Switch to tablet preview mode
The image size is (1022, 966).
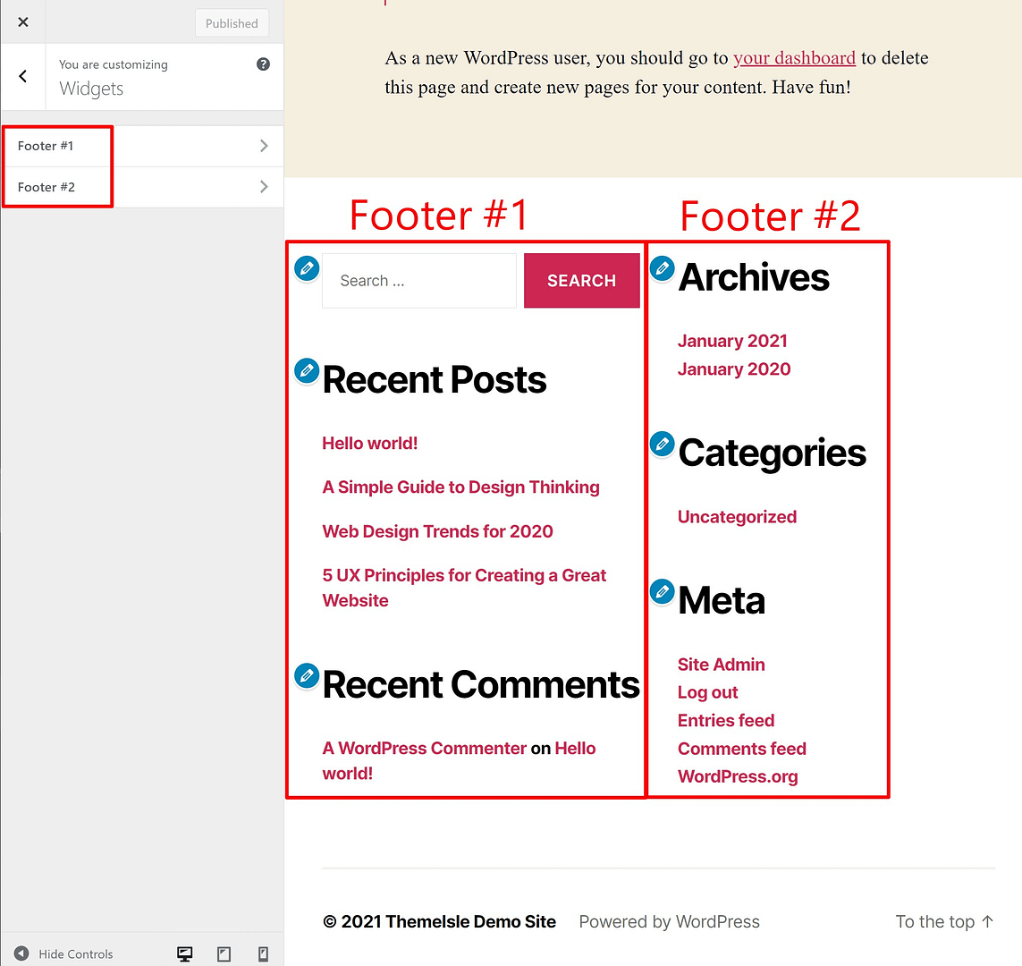(x=224, y=953)
